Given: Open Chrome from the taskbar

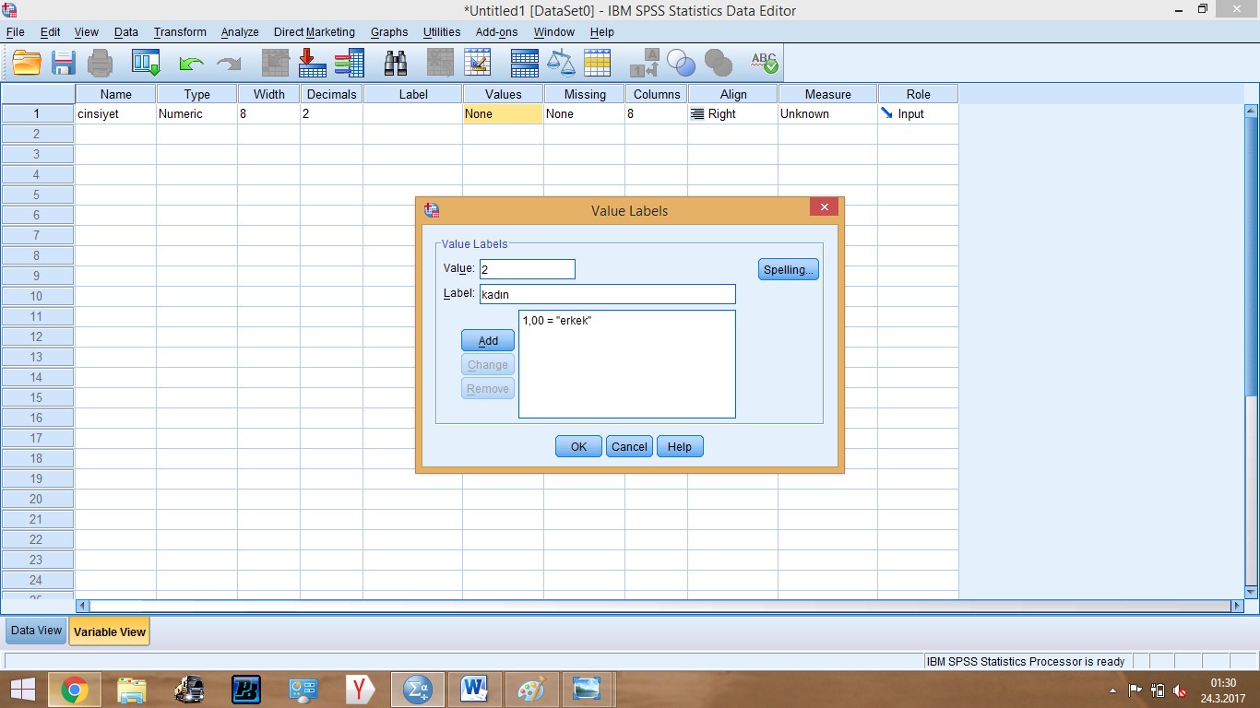Looking at the screenshot, I should 75,690.
